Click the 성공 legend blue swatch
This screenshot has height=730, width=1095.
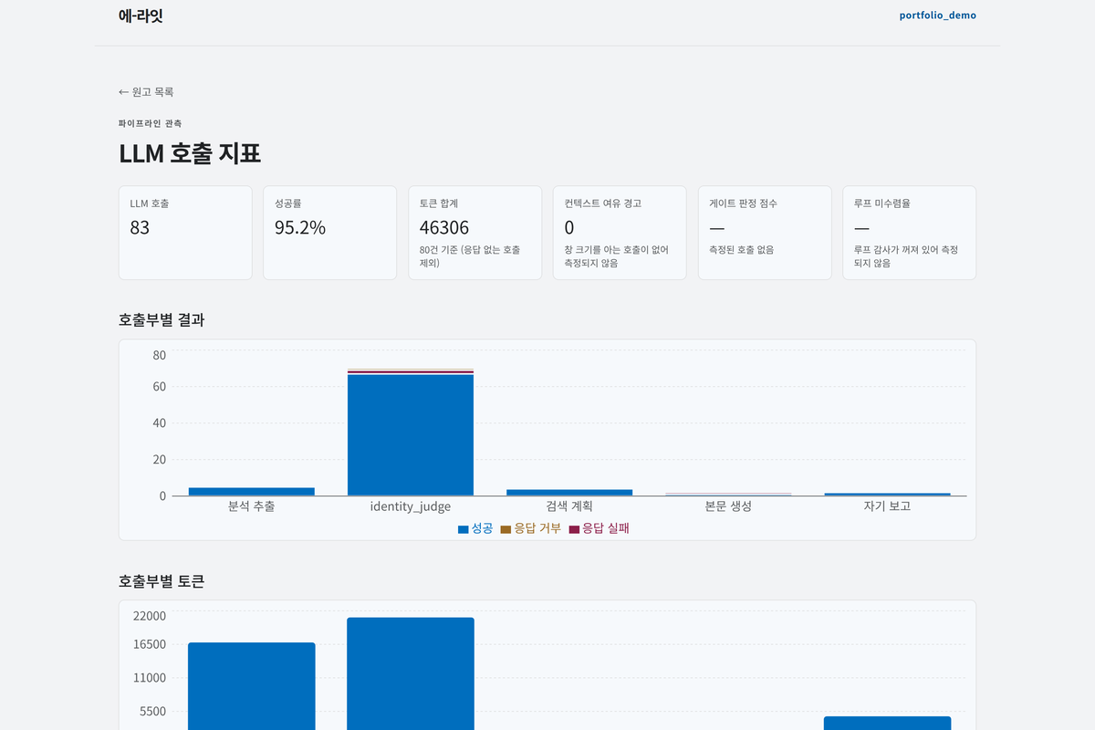click(x=464, y=529)
